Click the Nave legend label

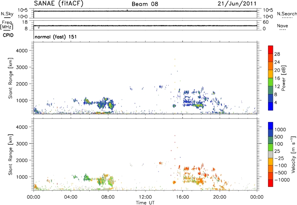[x=282, y=26]
